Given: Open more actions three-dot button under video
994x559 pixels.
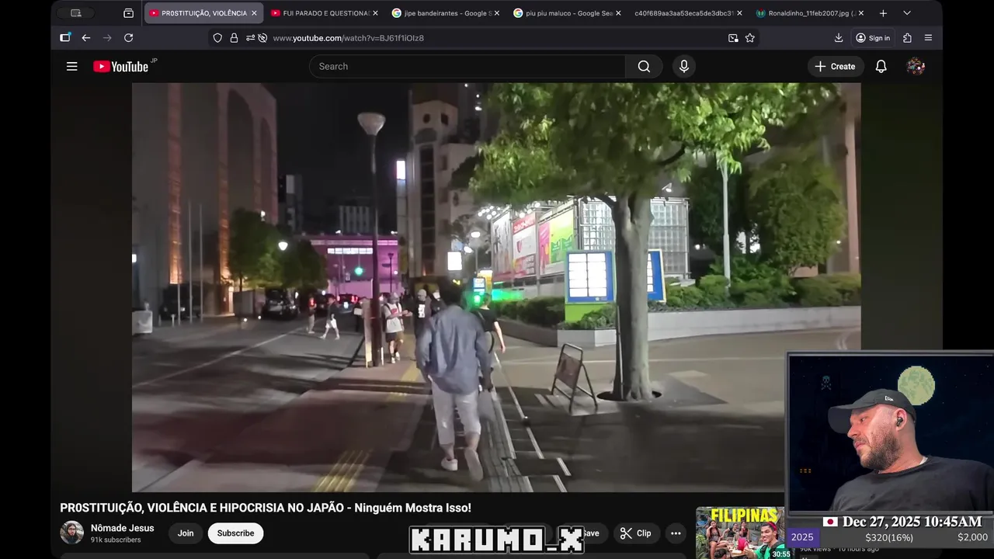Looking at the screenshot, I should [676, 533].
